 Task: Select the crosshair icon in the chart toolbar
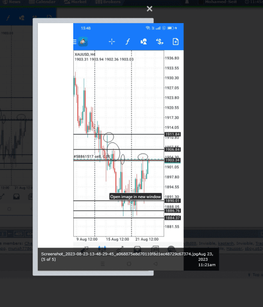point(112,42)
